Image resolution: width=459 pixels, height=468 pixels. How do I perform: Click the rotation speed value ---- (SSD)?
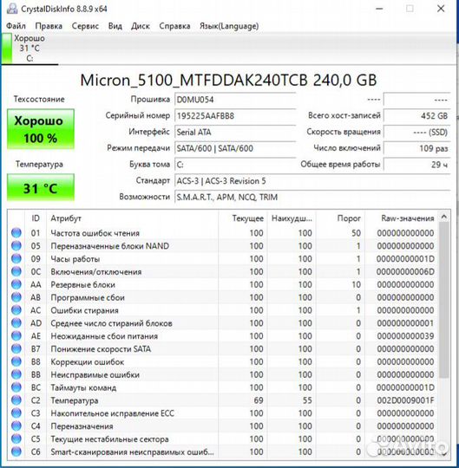pos(416,132)
